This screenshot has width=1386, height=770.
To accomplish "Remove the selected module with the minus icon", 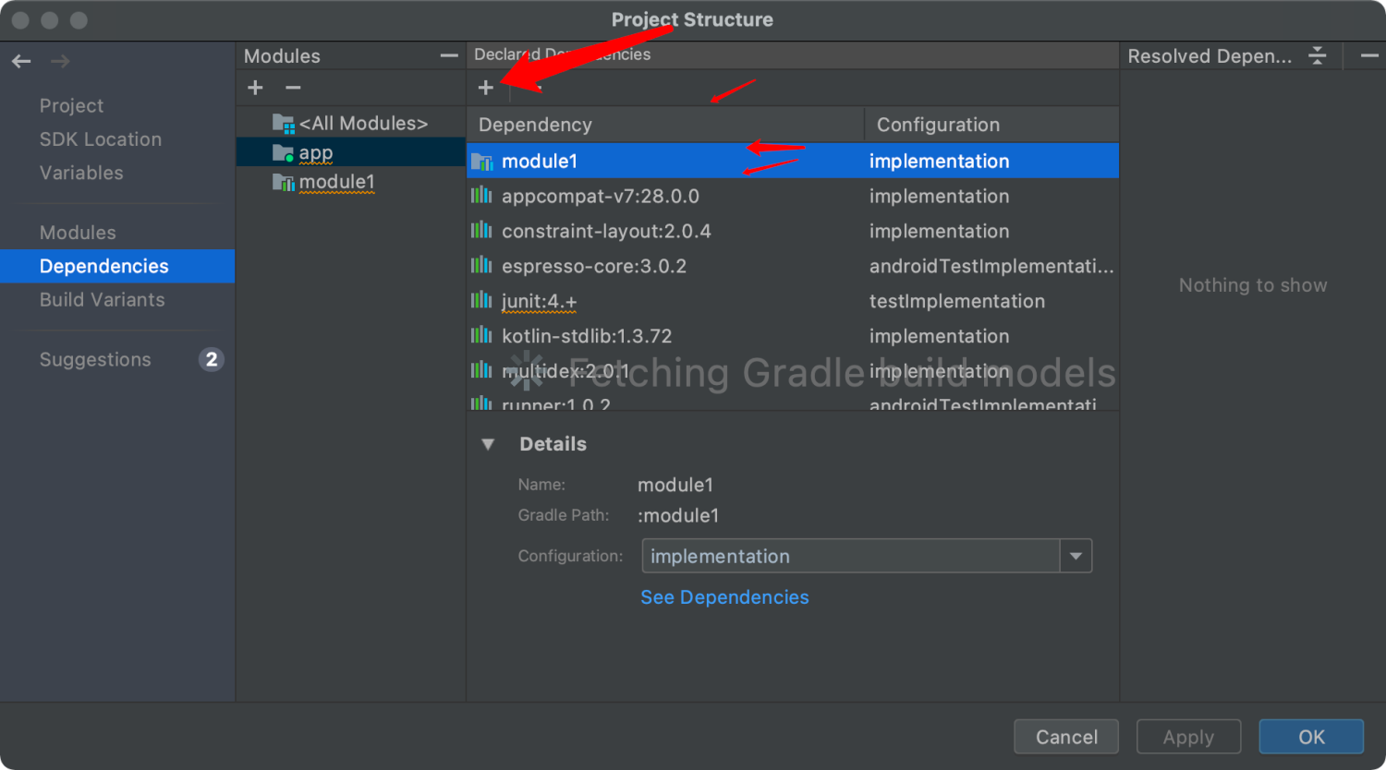I will click(x=293, y=88).
